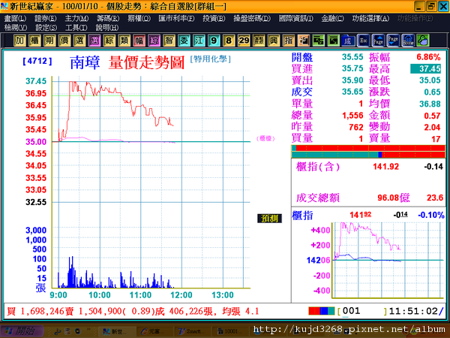Click the orange icon after 指
The height and width of the screenshot is (338, 450).
pyautogui.click(x=303, y=41)
